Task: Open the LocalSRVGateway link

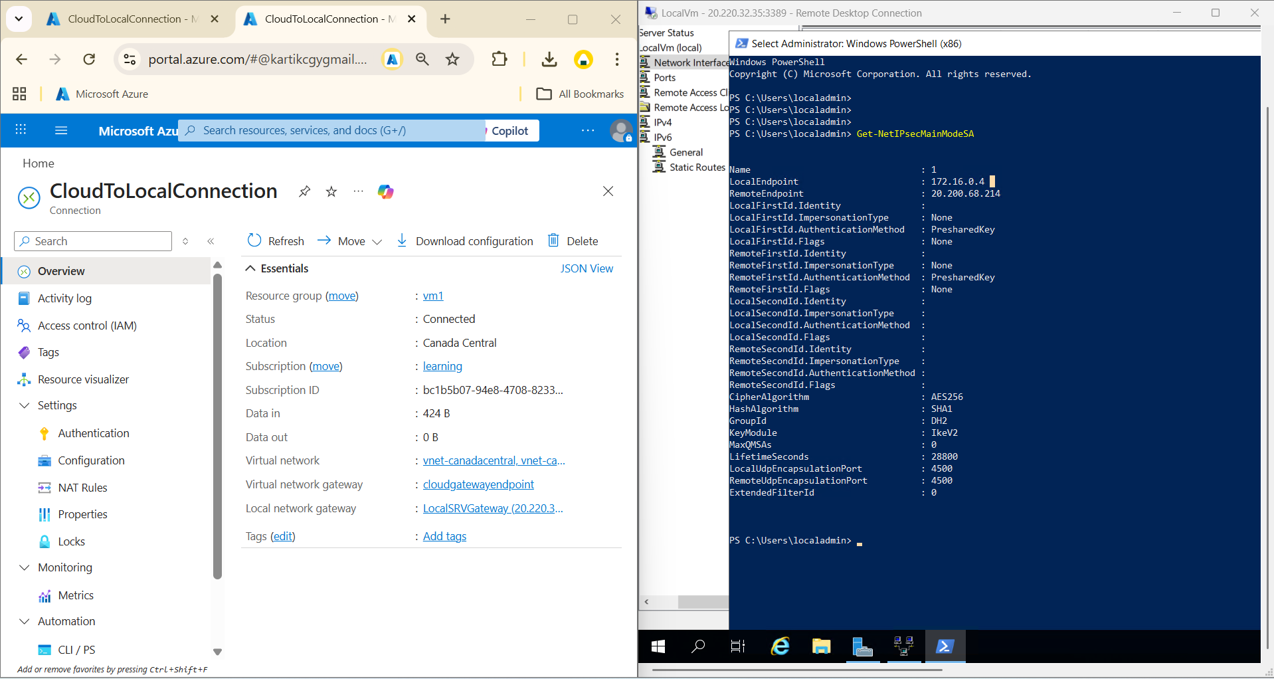Action: [493, 508]
